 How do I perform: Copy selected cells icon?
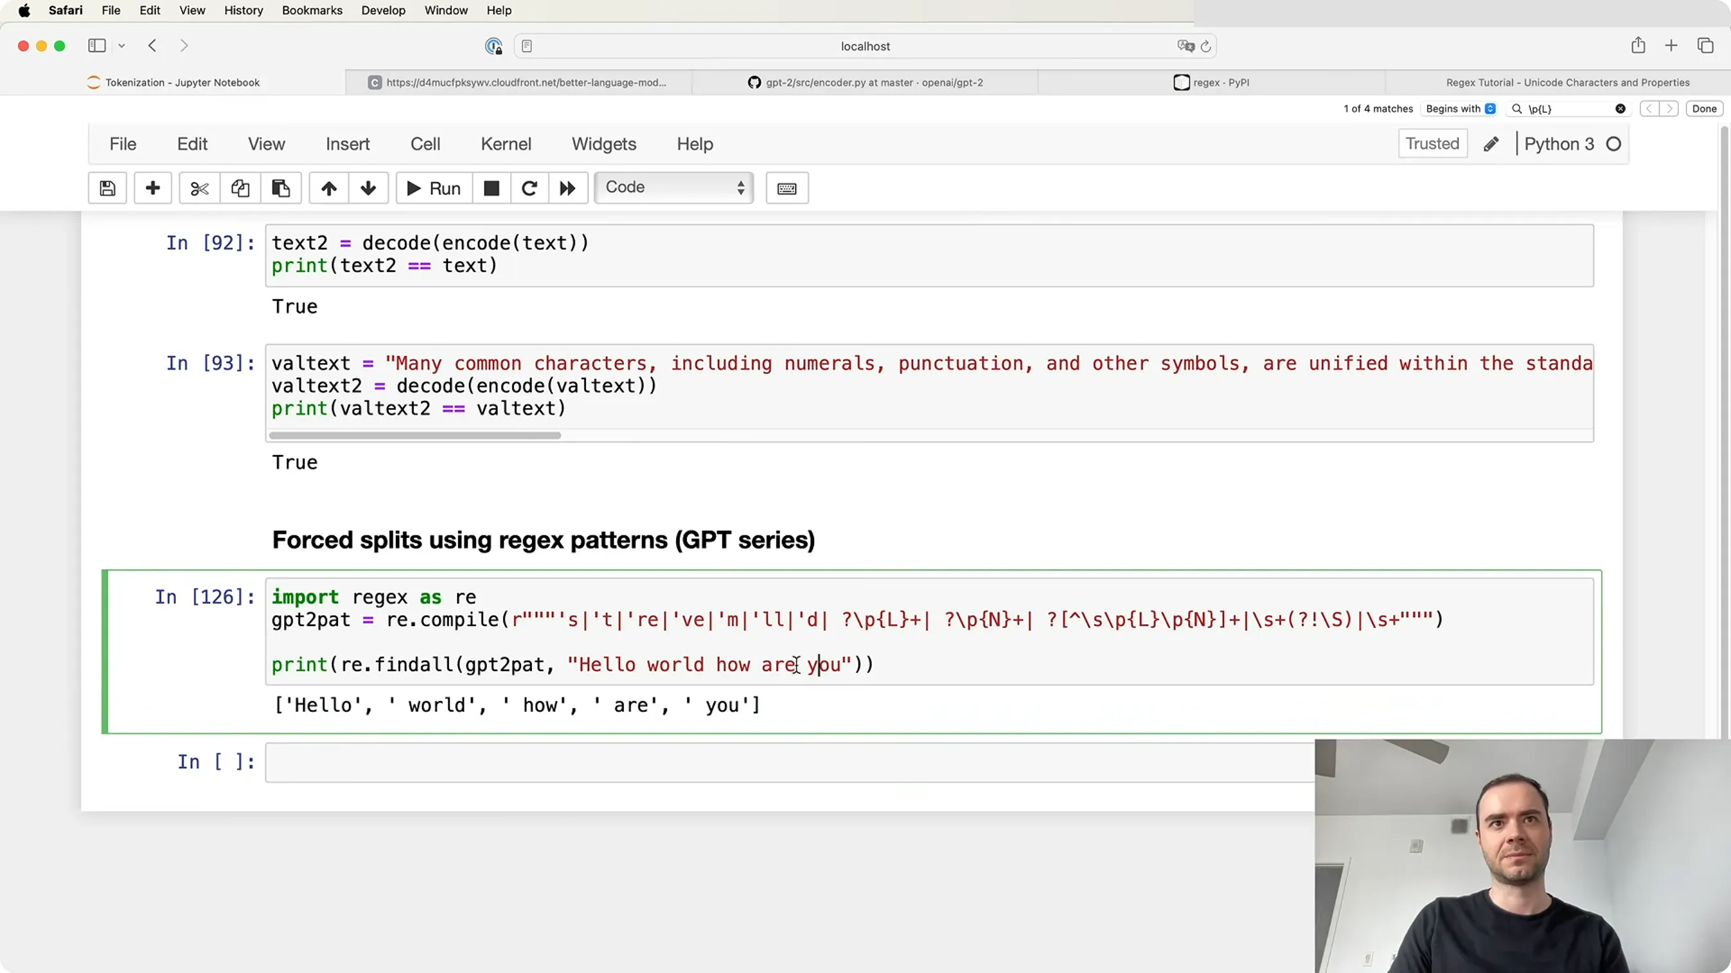[240, 188]
